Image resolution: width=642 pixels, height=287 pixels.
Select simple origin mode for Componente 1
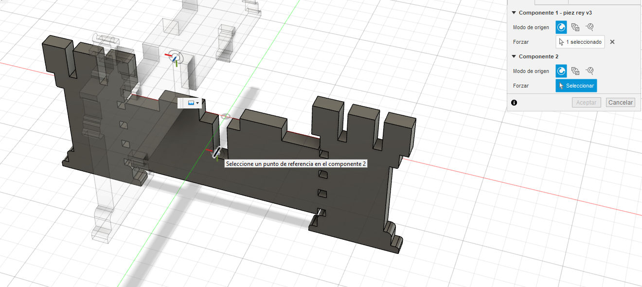(x=561, y=27)
